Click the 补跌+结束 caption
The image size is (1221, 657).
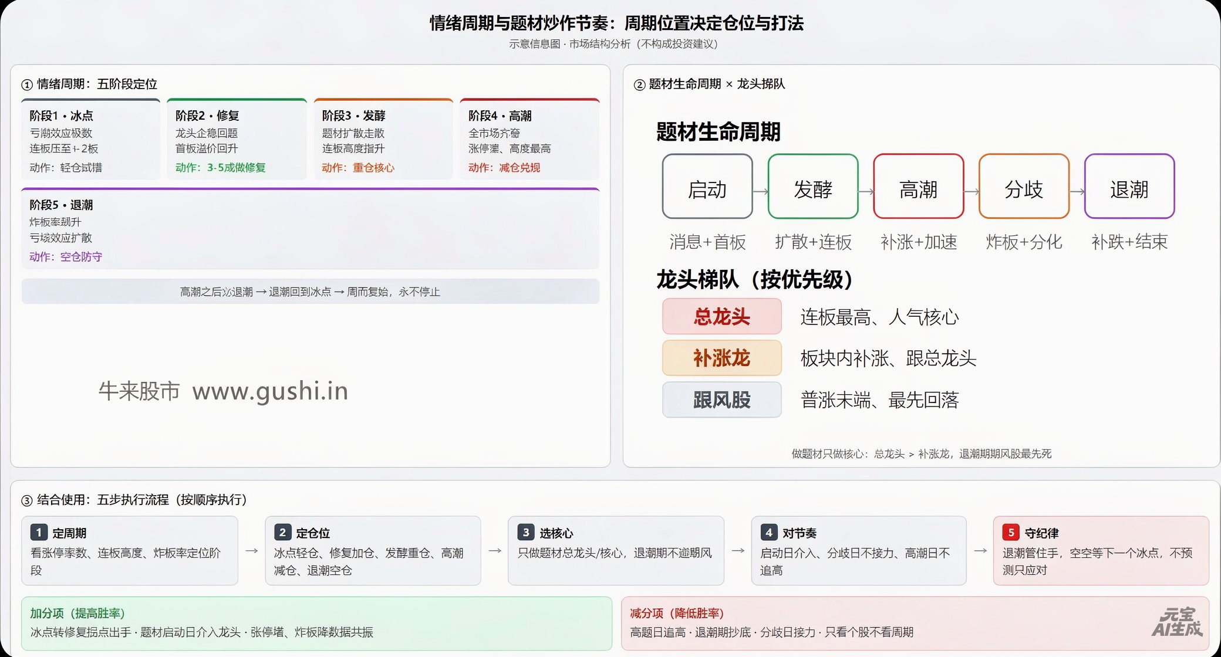coord(1129,242)
